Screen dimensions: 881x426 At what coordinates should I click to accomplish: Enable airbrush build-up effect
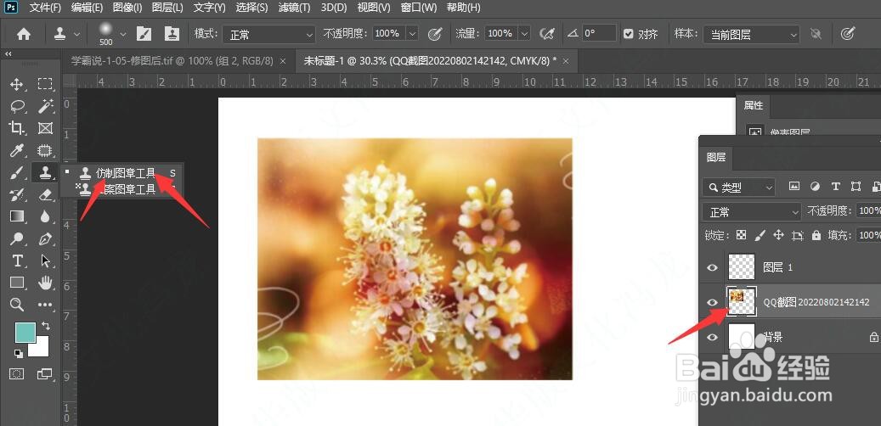pyautogui.click(x=546, y=34)
